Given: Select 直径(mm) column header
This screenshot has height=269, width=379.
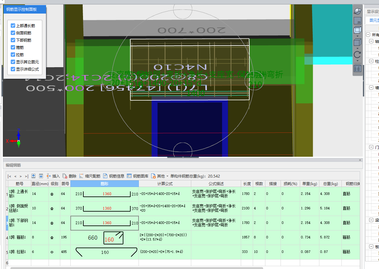Looking at the screenshot, I should click(40, 184).
